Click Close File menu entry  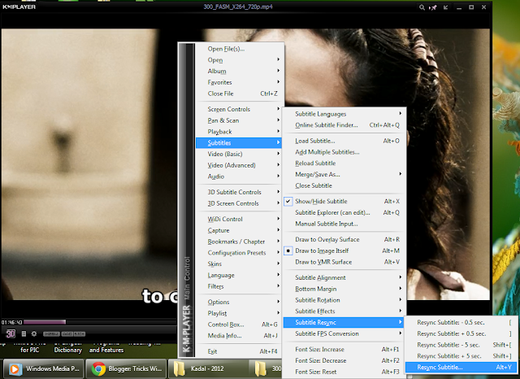click(x=239, y=94)
